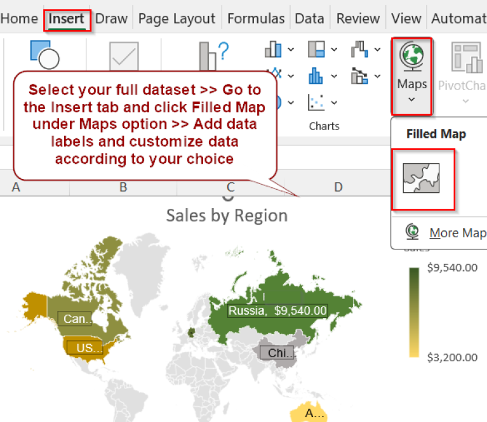487x422 pixels.
Task: Select column B header
Action: coord(123,187)
